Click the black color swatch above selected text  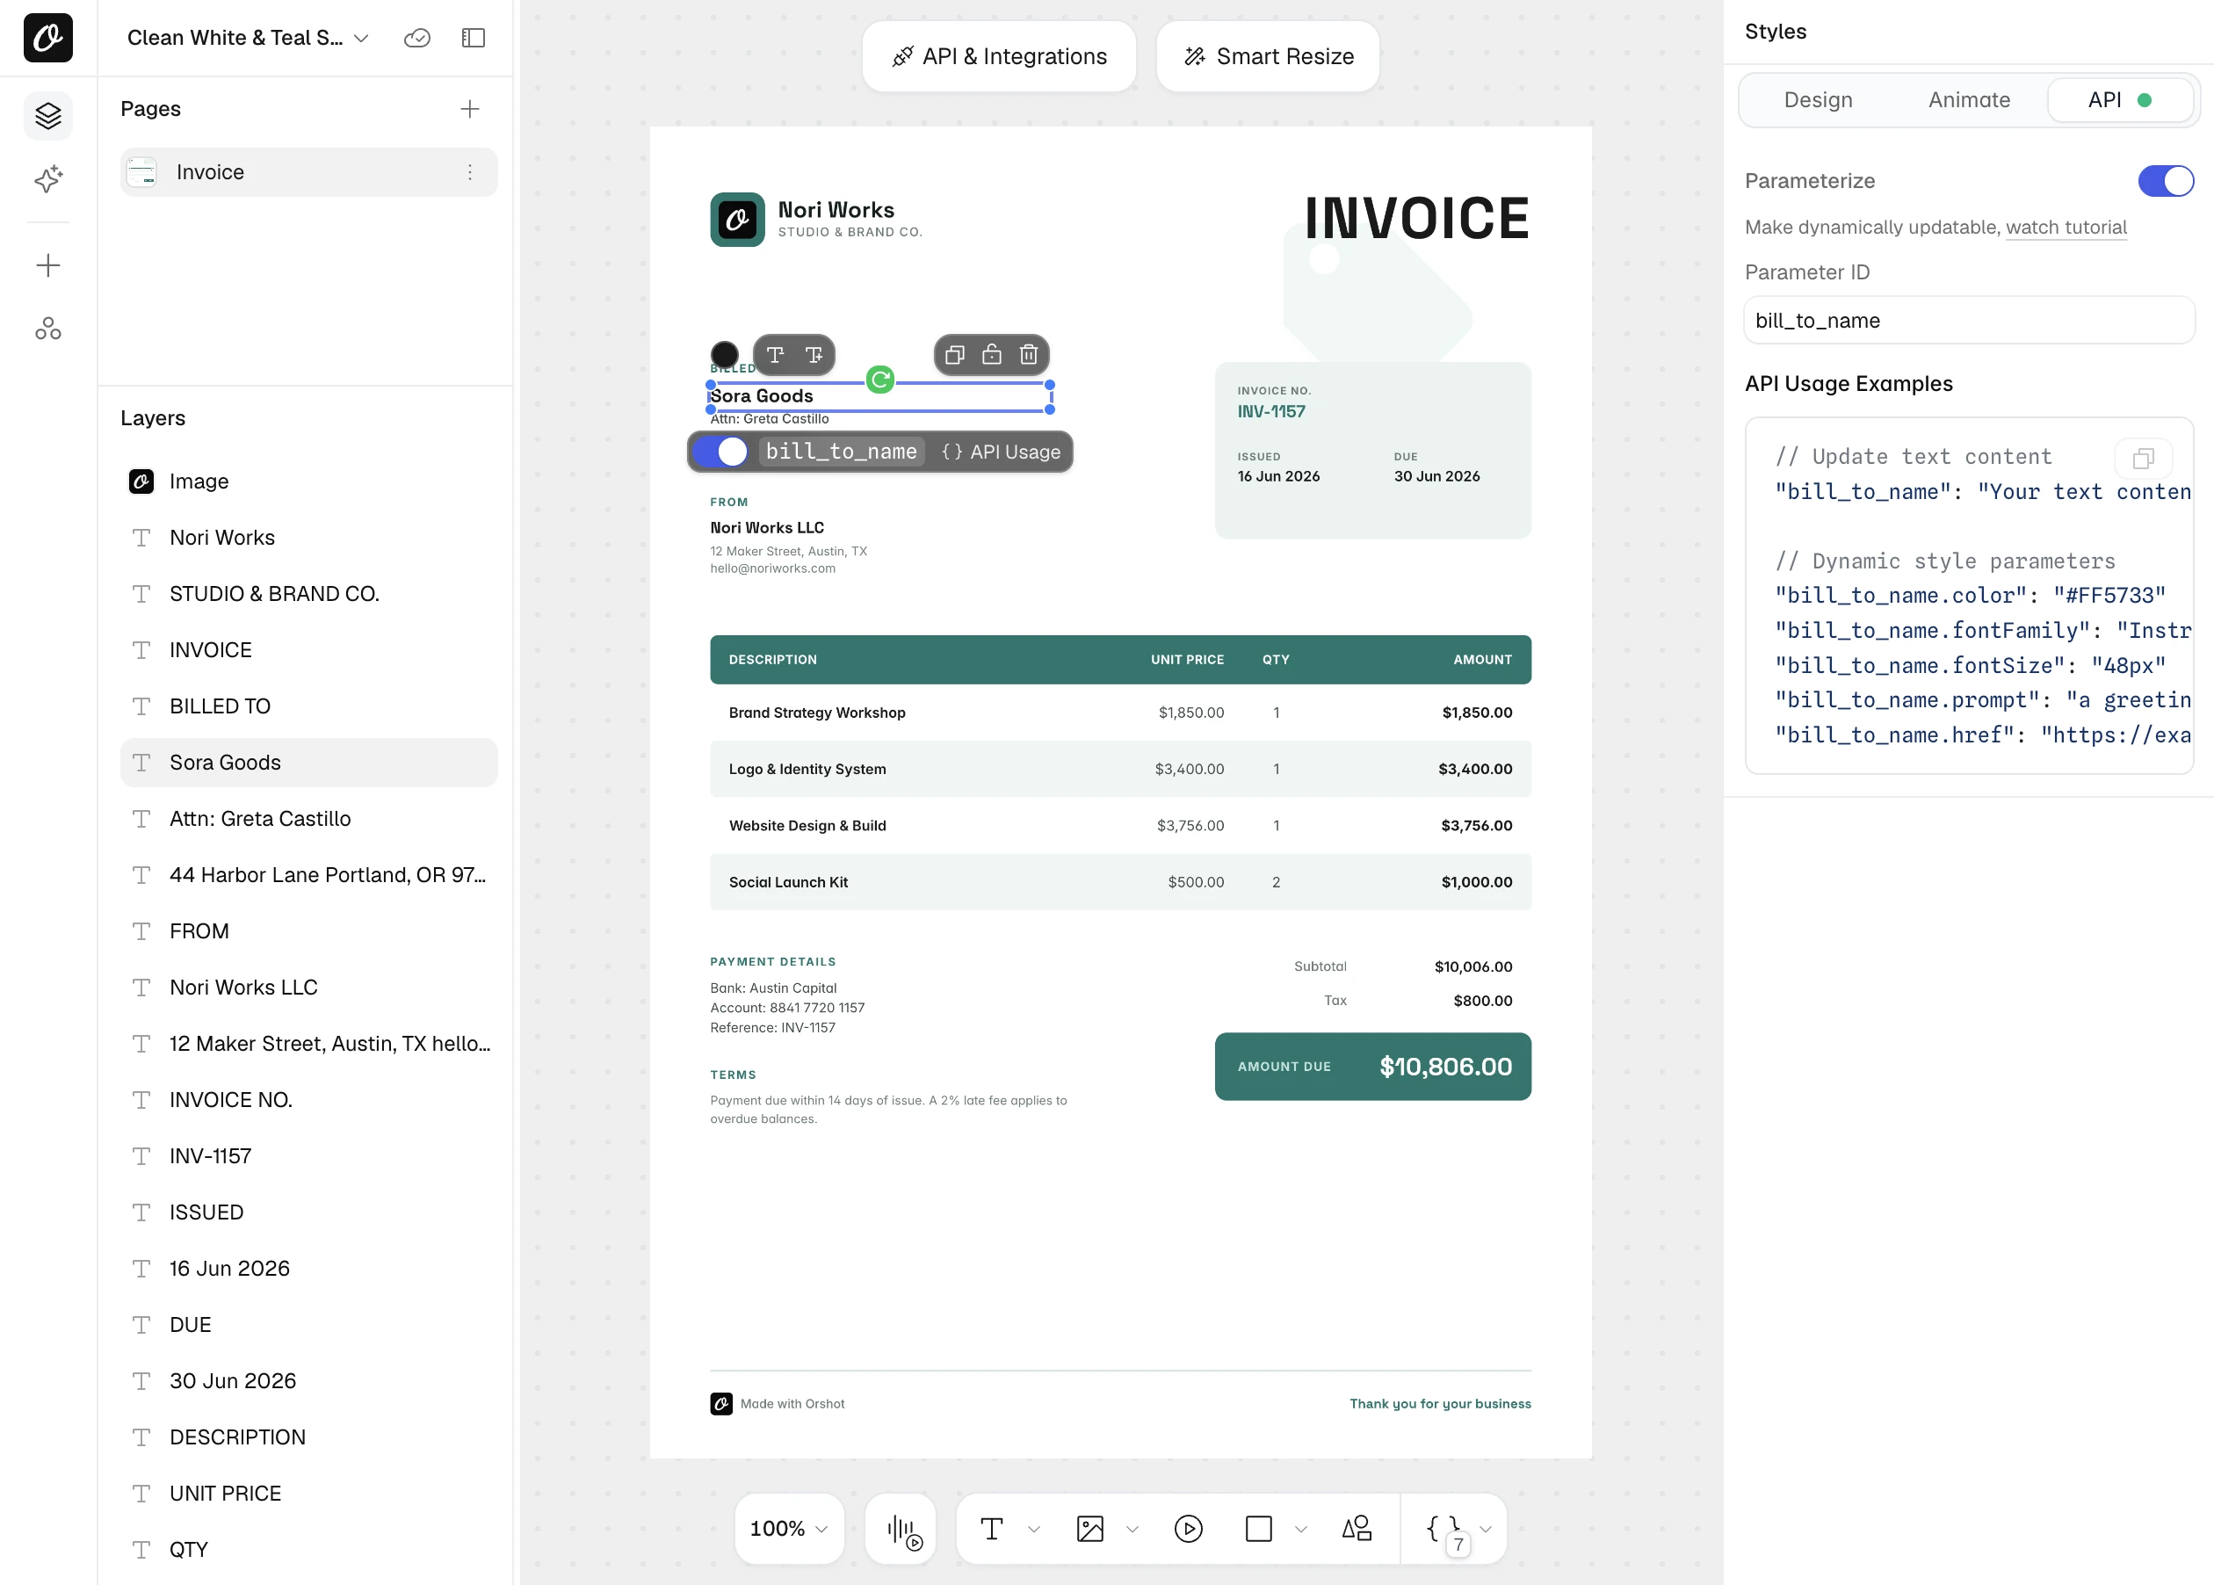point(724,354)
